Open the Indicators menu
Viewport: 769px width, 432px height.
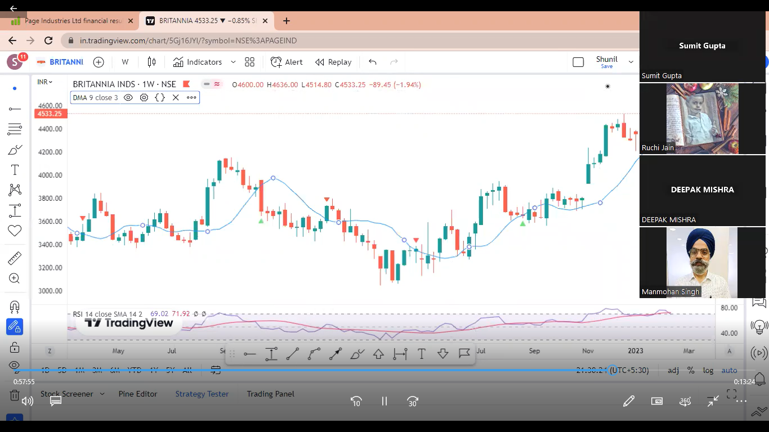point(198,62)
